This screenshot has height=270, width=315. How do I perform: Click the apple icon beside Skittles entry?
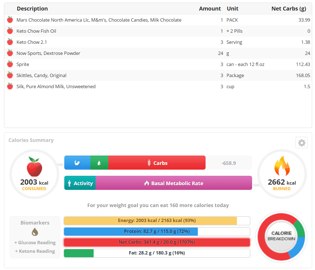point(10,75)
